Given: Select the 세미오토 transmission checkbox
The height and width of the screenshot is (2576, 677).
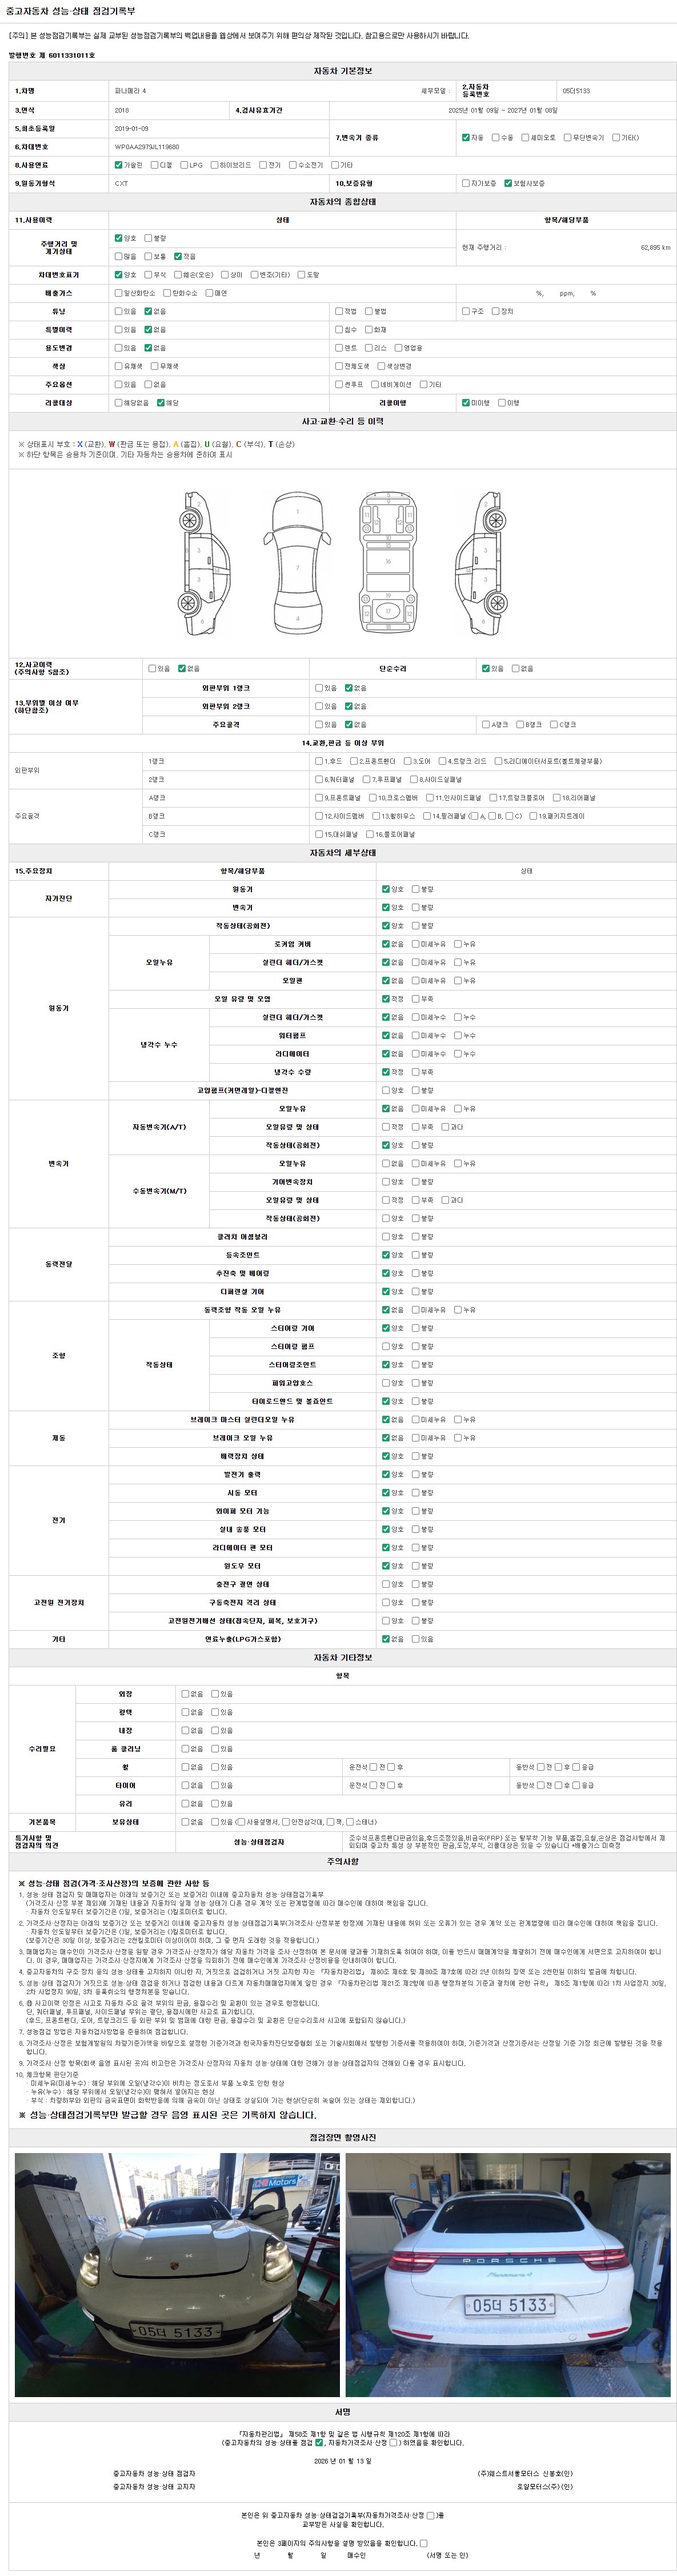Looking at the screenshot, I should point(525,137).
